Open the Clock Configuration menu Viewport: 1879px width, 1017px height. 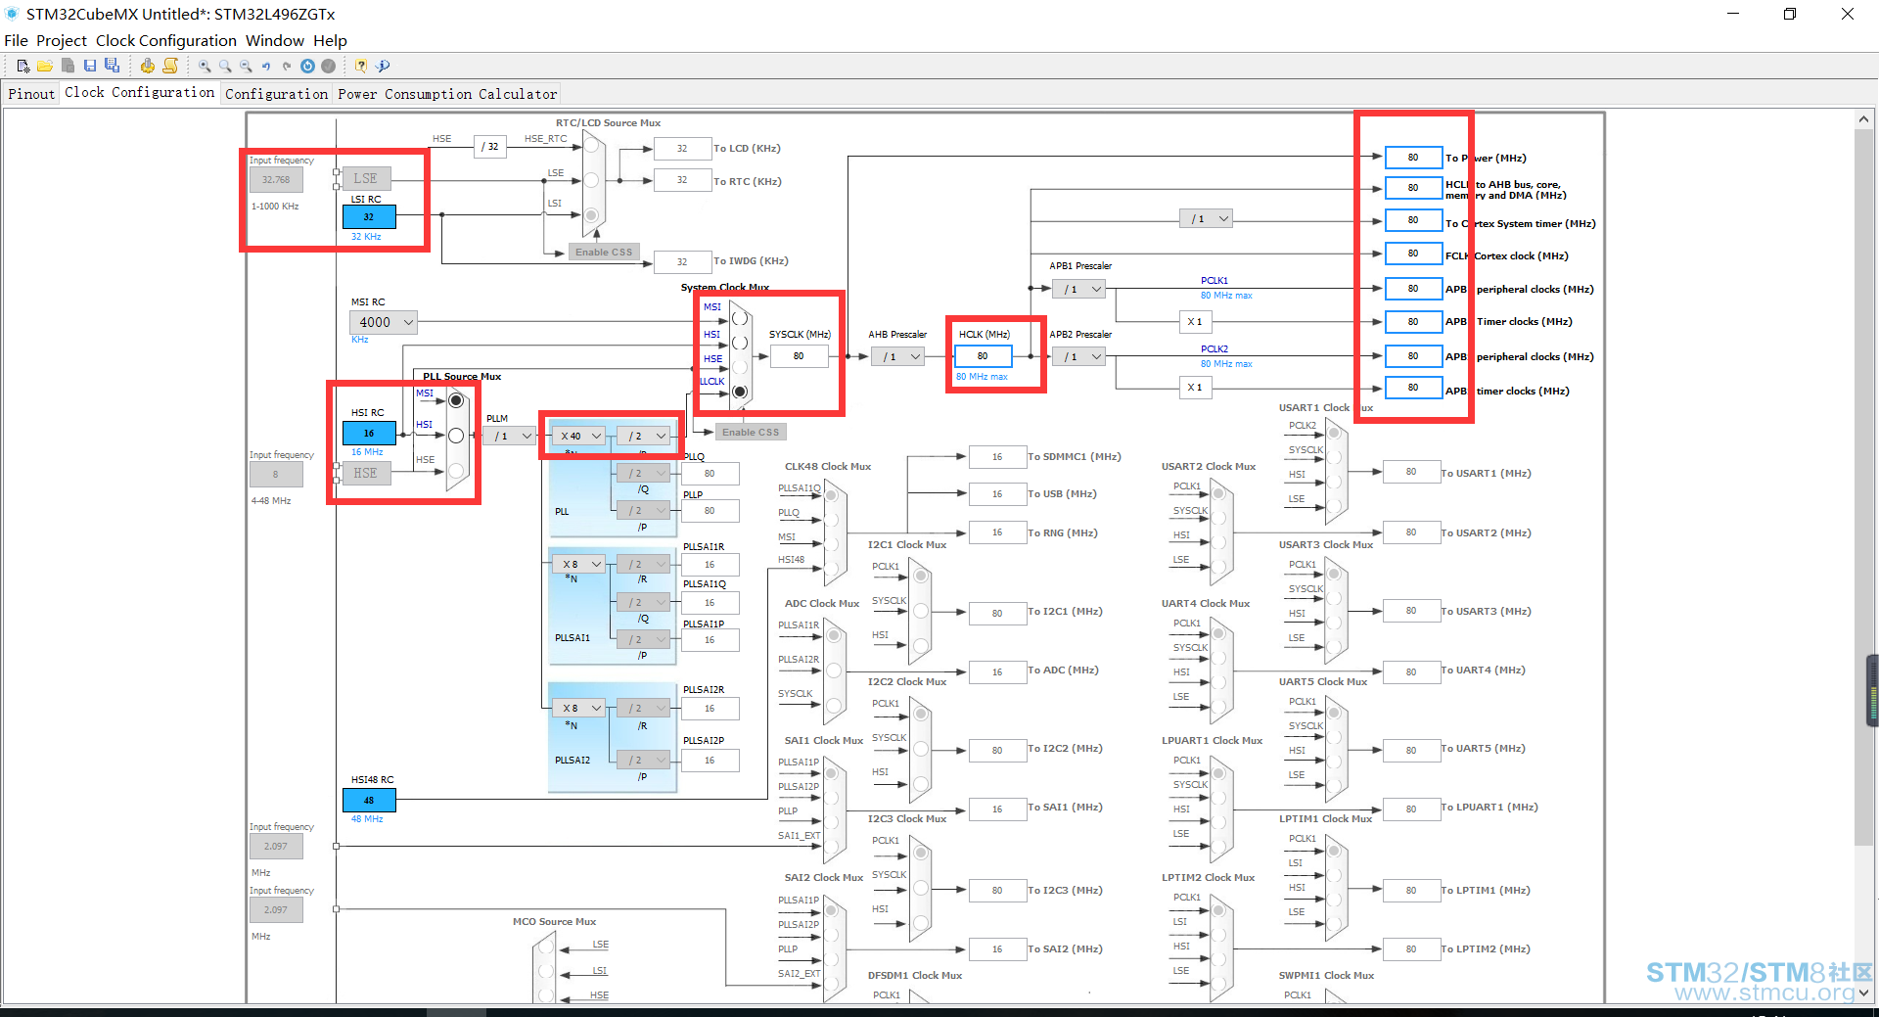pos(166,40)
